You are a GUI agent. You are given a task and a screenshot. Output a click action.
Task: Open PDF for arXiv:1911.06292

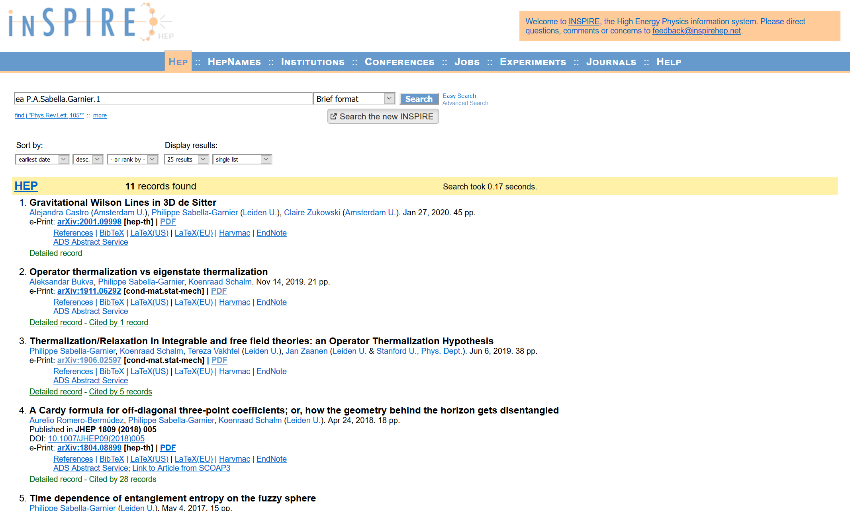[x=219, y=291]
